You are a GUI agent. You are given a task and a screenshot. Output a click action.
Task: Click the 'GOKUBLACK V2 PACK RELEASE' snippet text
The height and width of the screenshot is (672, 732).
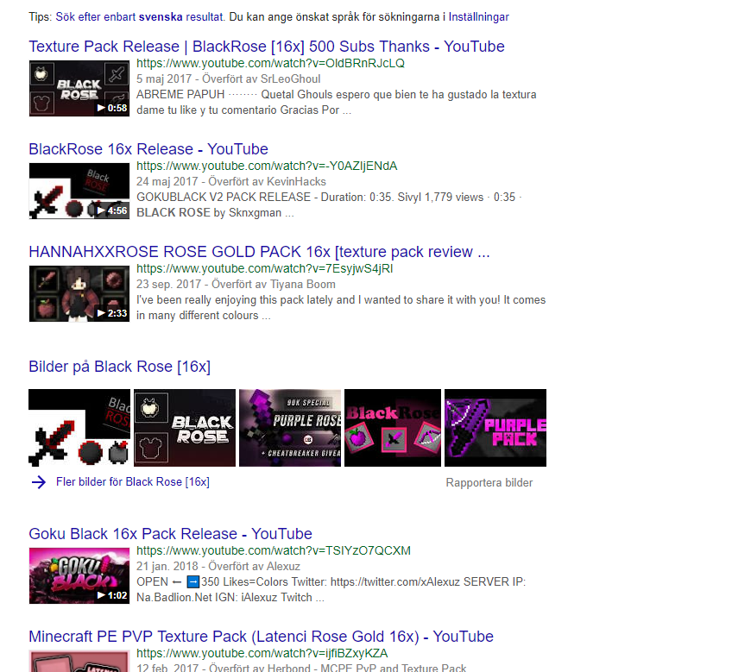329,204
